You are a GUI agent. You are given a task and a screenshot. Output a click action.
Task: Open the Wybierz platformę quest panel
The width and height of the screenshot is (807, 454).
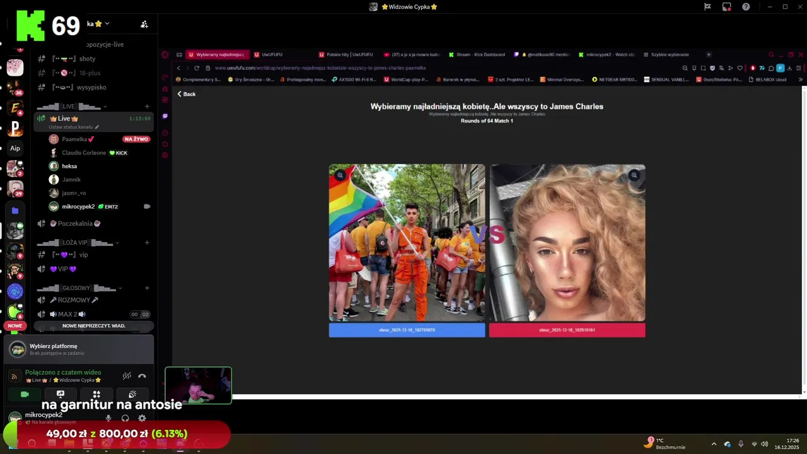pyautogui.click(x=79, y=349)
